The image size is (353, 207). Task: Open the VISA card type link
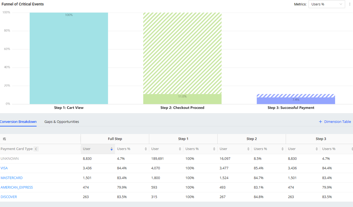click(4, 168)
